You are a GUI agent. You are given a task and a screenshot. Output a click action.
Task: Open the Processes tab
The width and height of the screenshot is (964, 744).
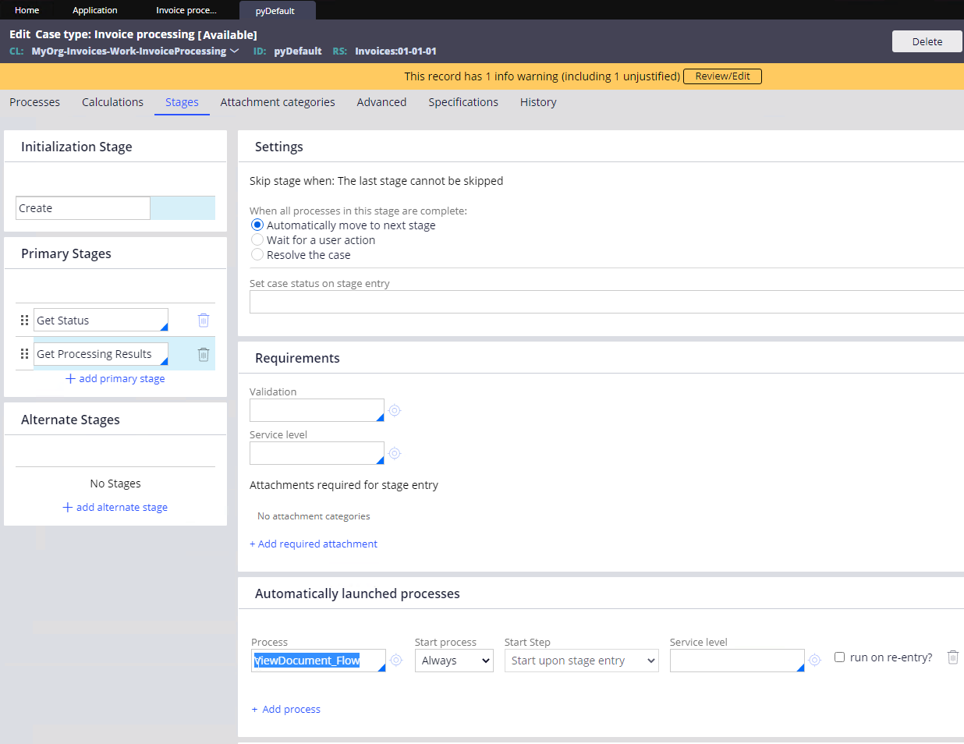(34, 102)
